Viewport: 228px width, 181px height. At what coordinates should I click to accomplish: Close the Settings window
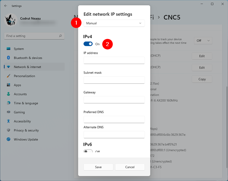pos(222,4)
